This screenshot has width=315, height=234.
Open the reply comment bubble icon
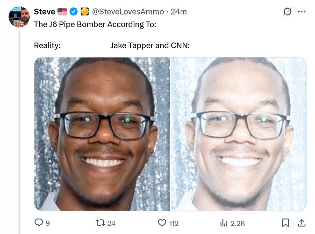pyautogui.click(x=39, y=223)
